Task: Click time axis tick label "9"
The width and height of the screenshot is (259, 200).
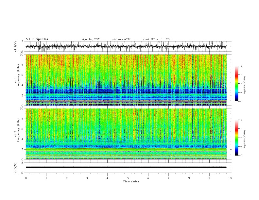Action: (x=209, y=178)
